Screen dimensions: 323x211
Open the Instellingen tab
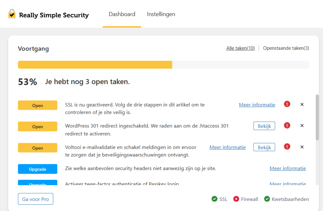(x=161, y=14)
